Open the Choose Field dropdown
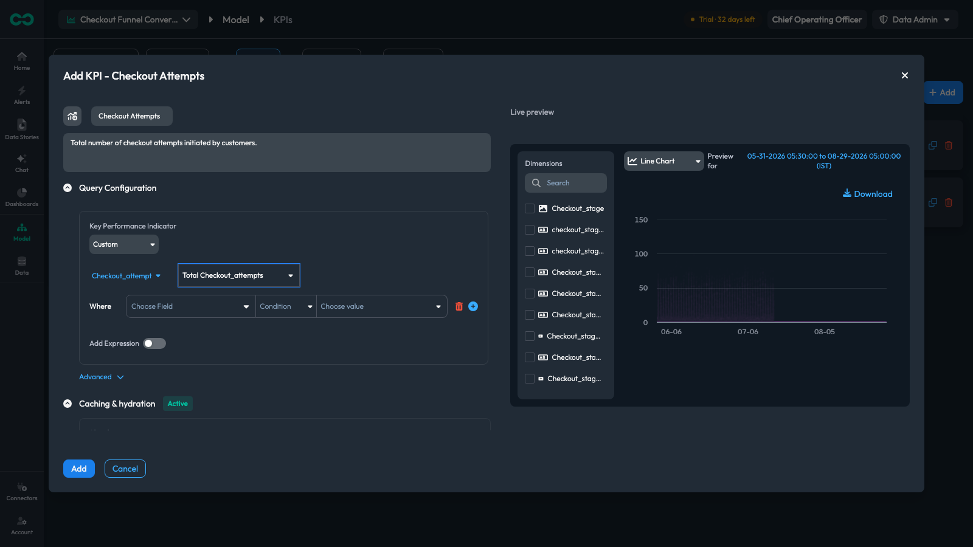This screenshot has height=547, width=973. click(190, 306)
